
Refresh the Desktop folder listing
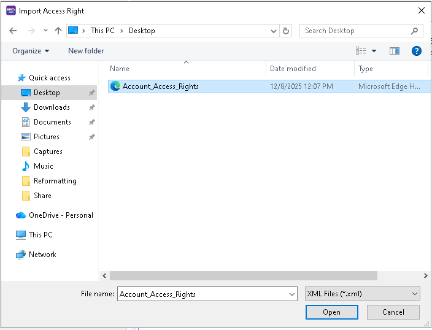point(286,31)
